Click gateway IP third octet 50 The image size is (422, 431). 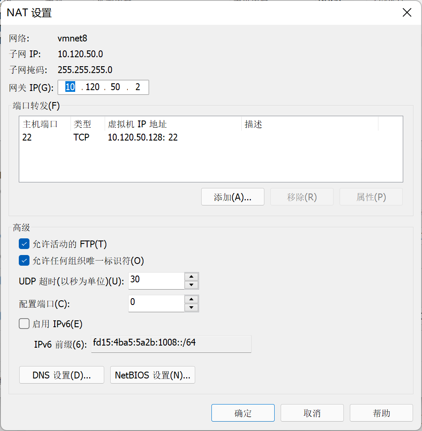(x=115, y=87)
